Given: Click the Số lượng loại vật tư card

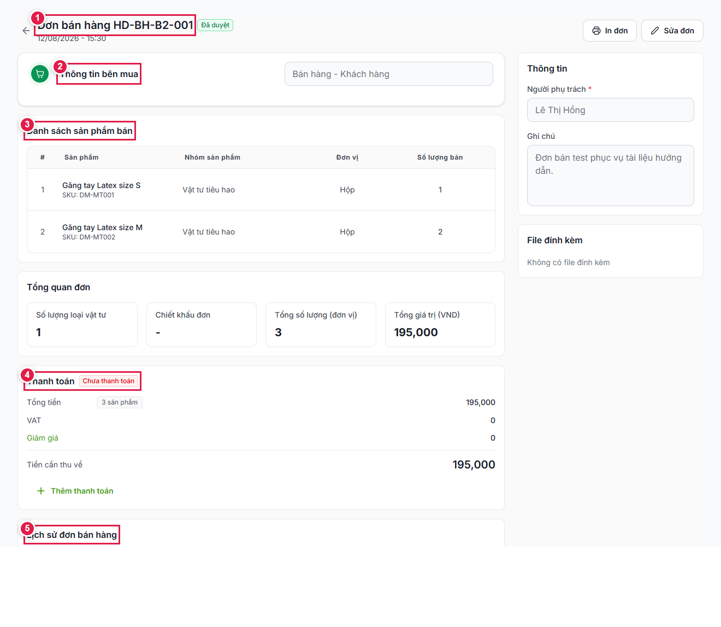Looking at the screenshot, I should tap(82, 325).
